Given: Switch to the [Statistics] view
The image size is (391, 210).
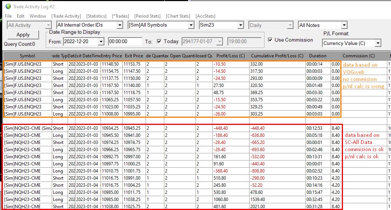Looking at the screenshot, I should tap(96, 16).
